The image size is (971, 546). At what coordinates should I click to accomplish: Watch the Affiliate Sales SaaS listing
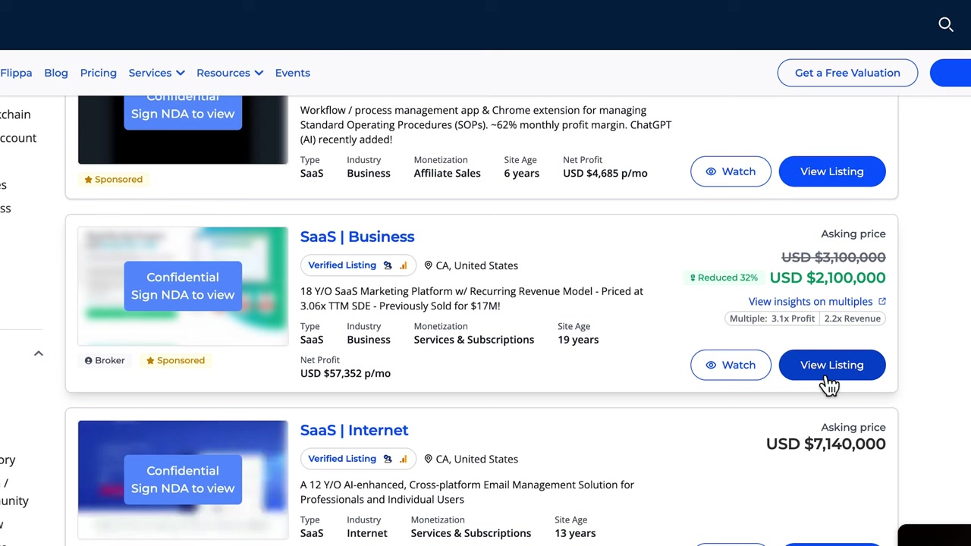(x=731, y=171)
